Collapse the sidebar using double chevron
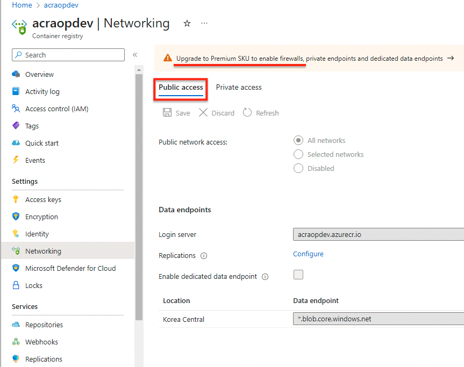Viewport: 464px width, 367px height. click(x=135, y=55)
